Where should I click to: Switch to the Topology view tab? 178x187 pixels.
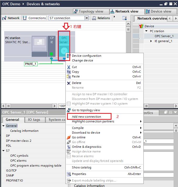[x=91, y=11]
